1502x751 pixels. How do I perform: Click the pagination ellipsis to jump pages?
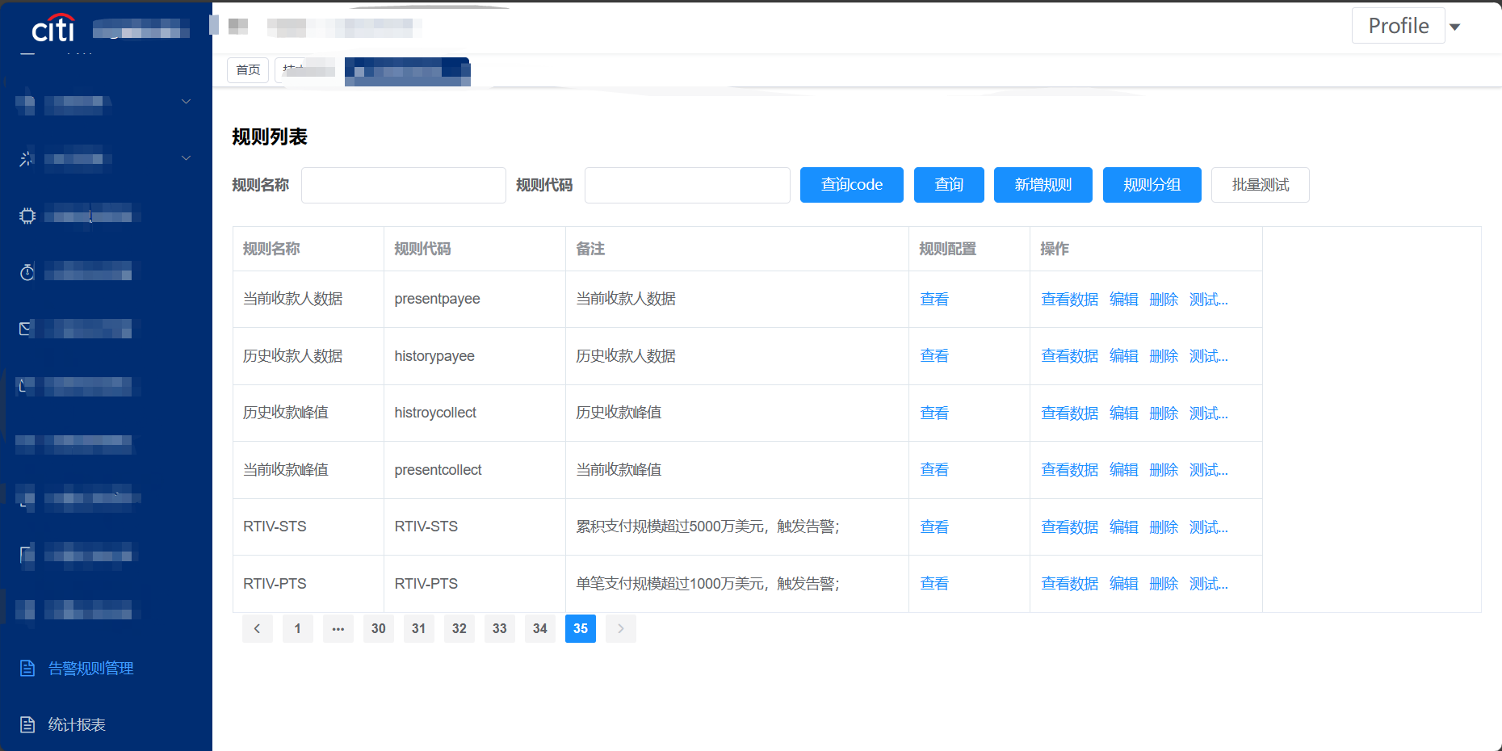coord(338,628)
